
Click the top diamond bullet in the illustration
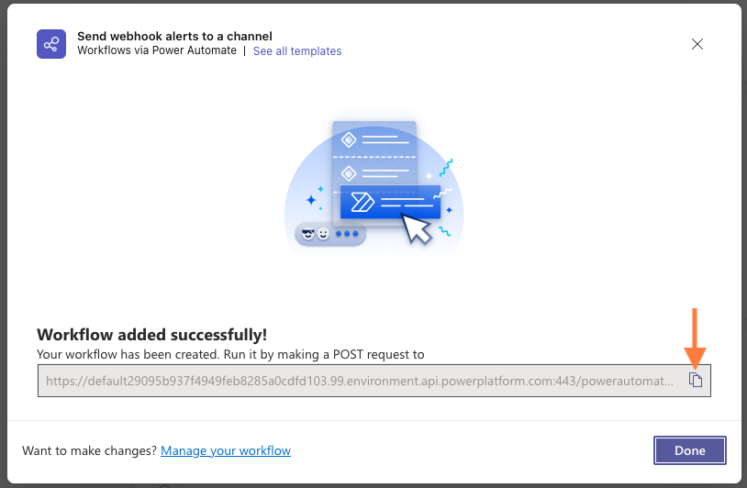(349, 140)
